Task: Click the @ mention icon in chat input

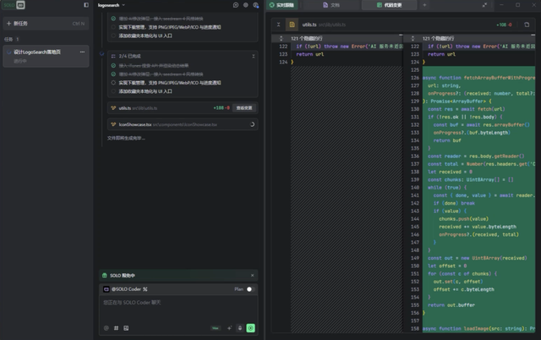Action: pos(106,327)
